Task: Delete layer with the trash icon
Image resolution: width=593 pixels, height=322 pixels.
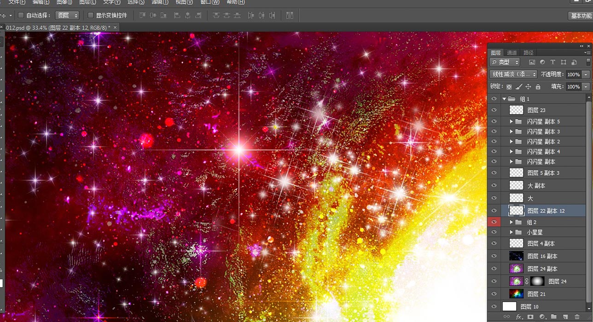Action: (x=577, y=317)
